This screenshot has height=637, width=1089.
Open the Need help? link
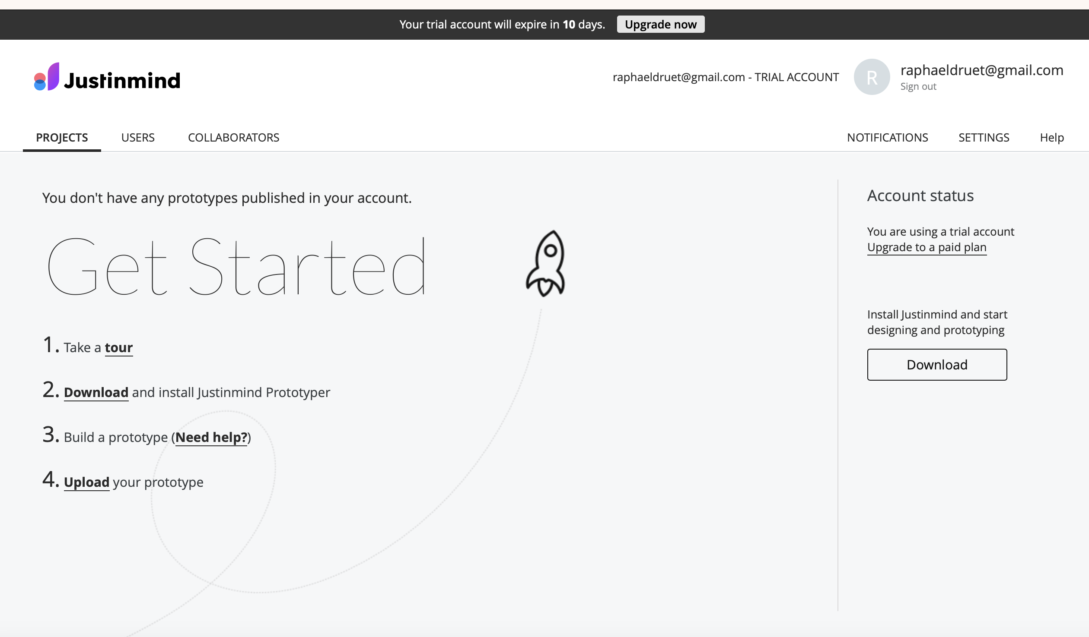(x=211, y=437)
